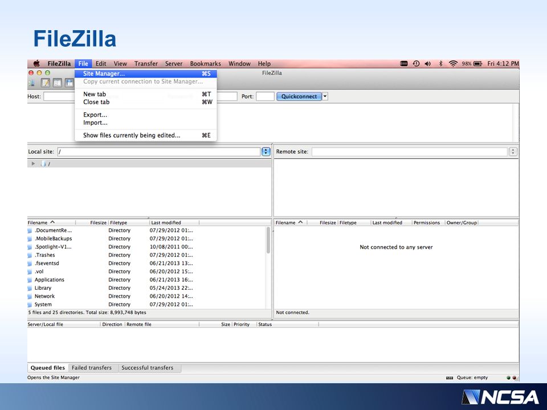Open the Window menu
This screenshot has width=547, height=410.
pos(239,63)
